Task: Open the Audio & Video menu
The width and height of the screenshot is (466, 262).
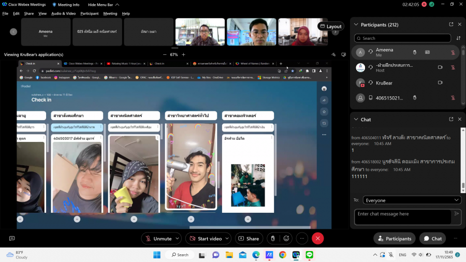Action: tap(63, 13)
